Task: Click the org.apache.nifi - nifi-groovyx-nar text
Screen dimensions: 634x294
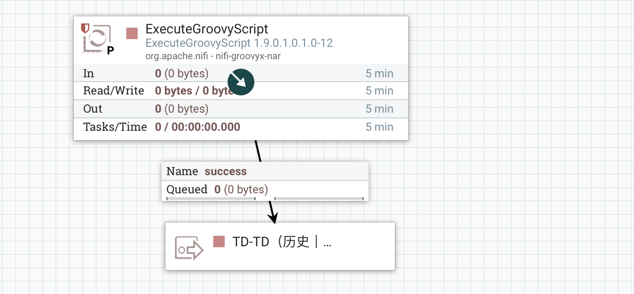Action: coord(213,56)
